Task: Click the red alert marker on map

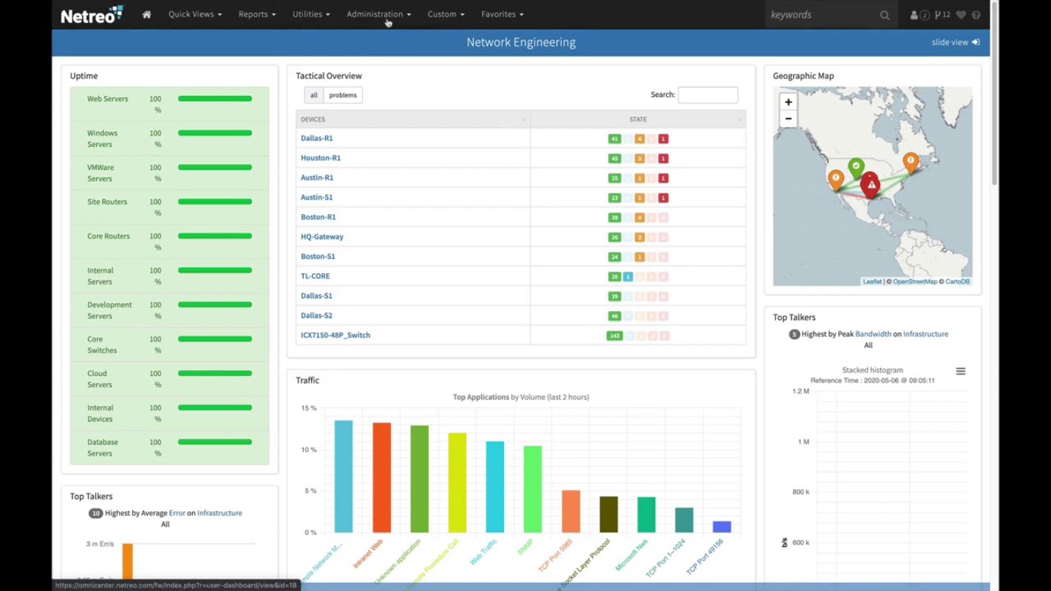Action: pos(871,185)
